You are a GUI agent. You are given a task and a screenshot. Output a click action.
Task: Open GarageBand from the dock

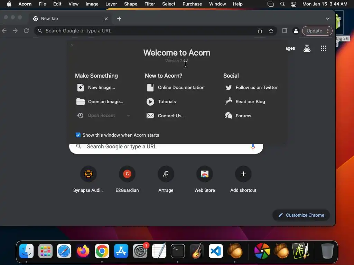(x=197, y=251)
